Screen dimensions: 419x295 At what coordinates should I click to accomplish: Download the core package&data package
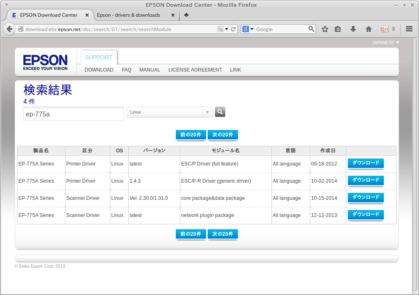(x=365, y=197)
